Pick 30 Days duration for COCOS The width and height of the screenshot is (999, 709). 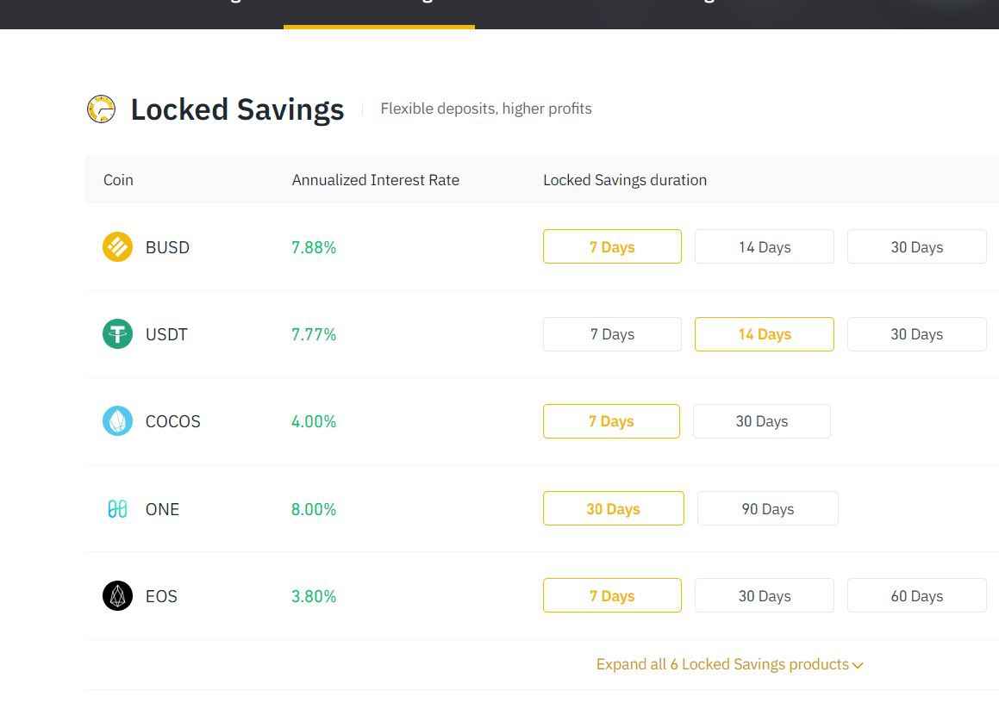tap(761, 421)
